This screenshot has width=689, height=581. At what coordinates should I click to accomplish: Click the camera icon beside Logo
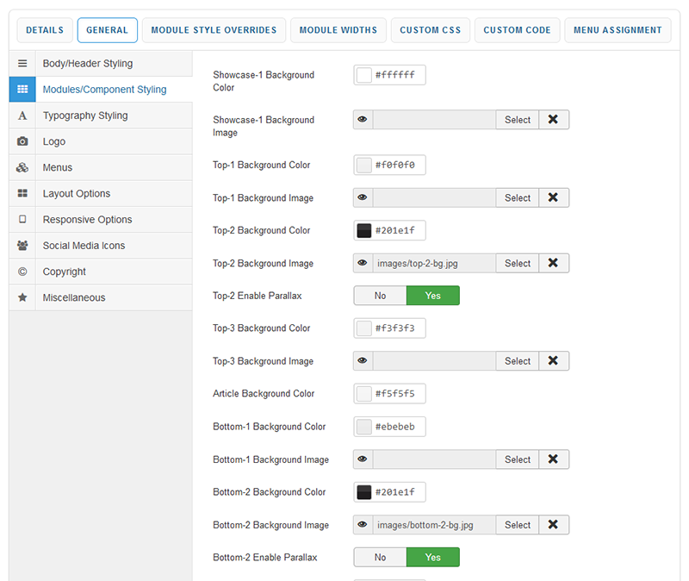[x=22, y=141]
